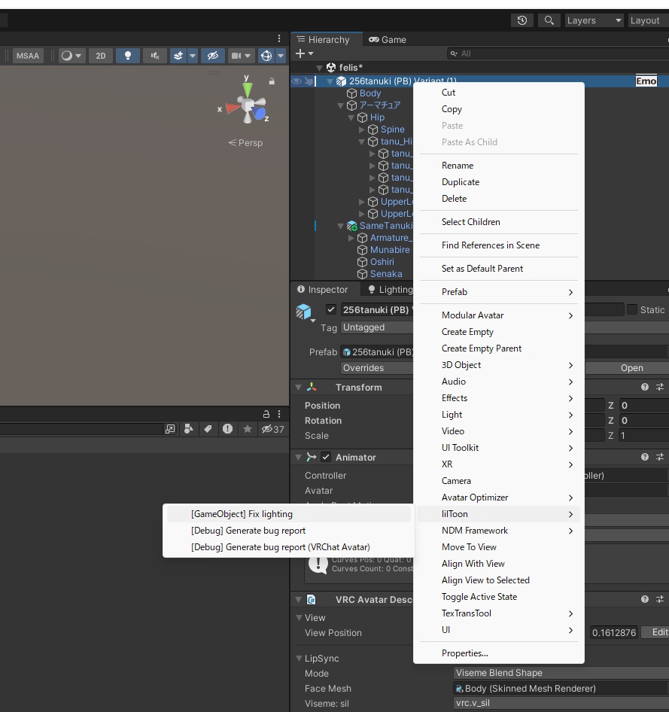Open the undo history icon
The width and height of the screenshot is (669, 712).
point(522,20)
